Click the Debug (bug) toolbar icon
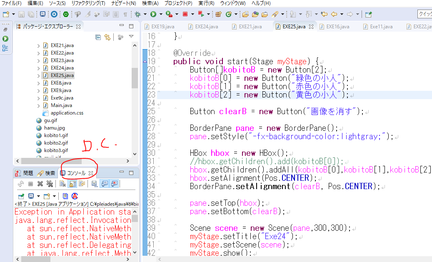Image resolution: width=432 pixels, height=262 pixels. [x=138, y=14]
